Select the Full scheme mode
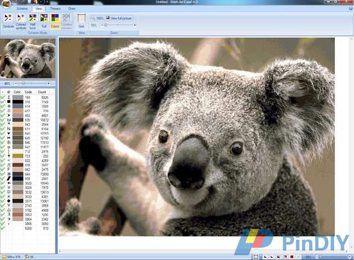354x260 pixels. tap(44, 21)
